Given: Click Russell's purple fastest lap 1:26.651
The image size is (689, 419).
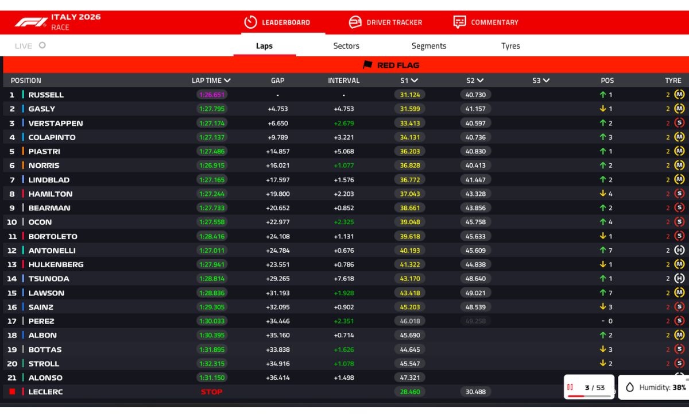Looking at the screenshot, I should [212, 95].
